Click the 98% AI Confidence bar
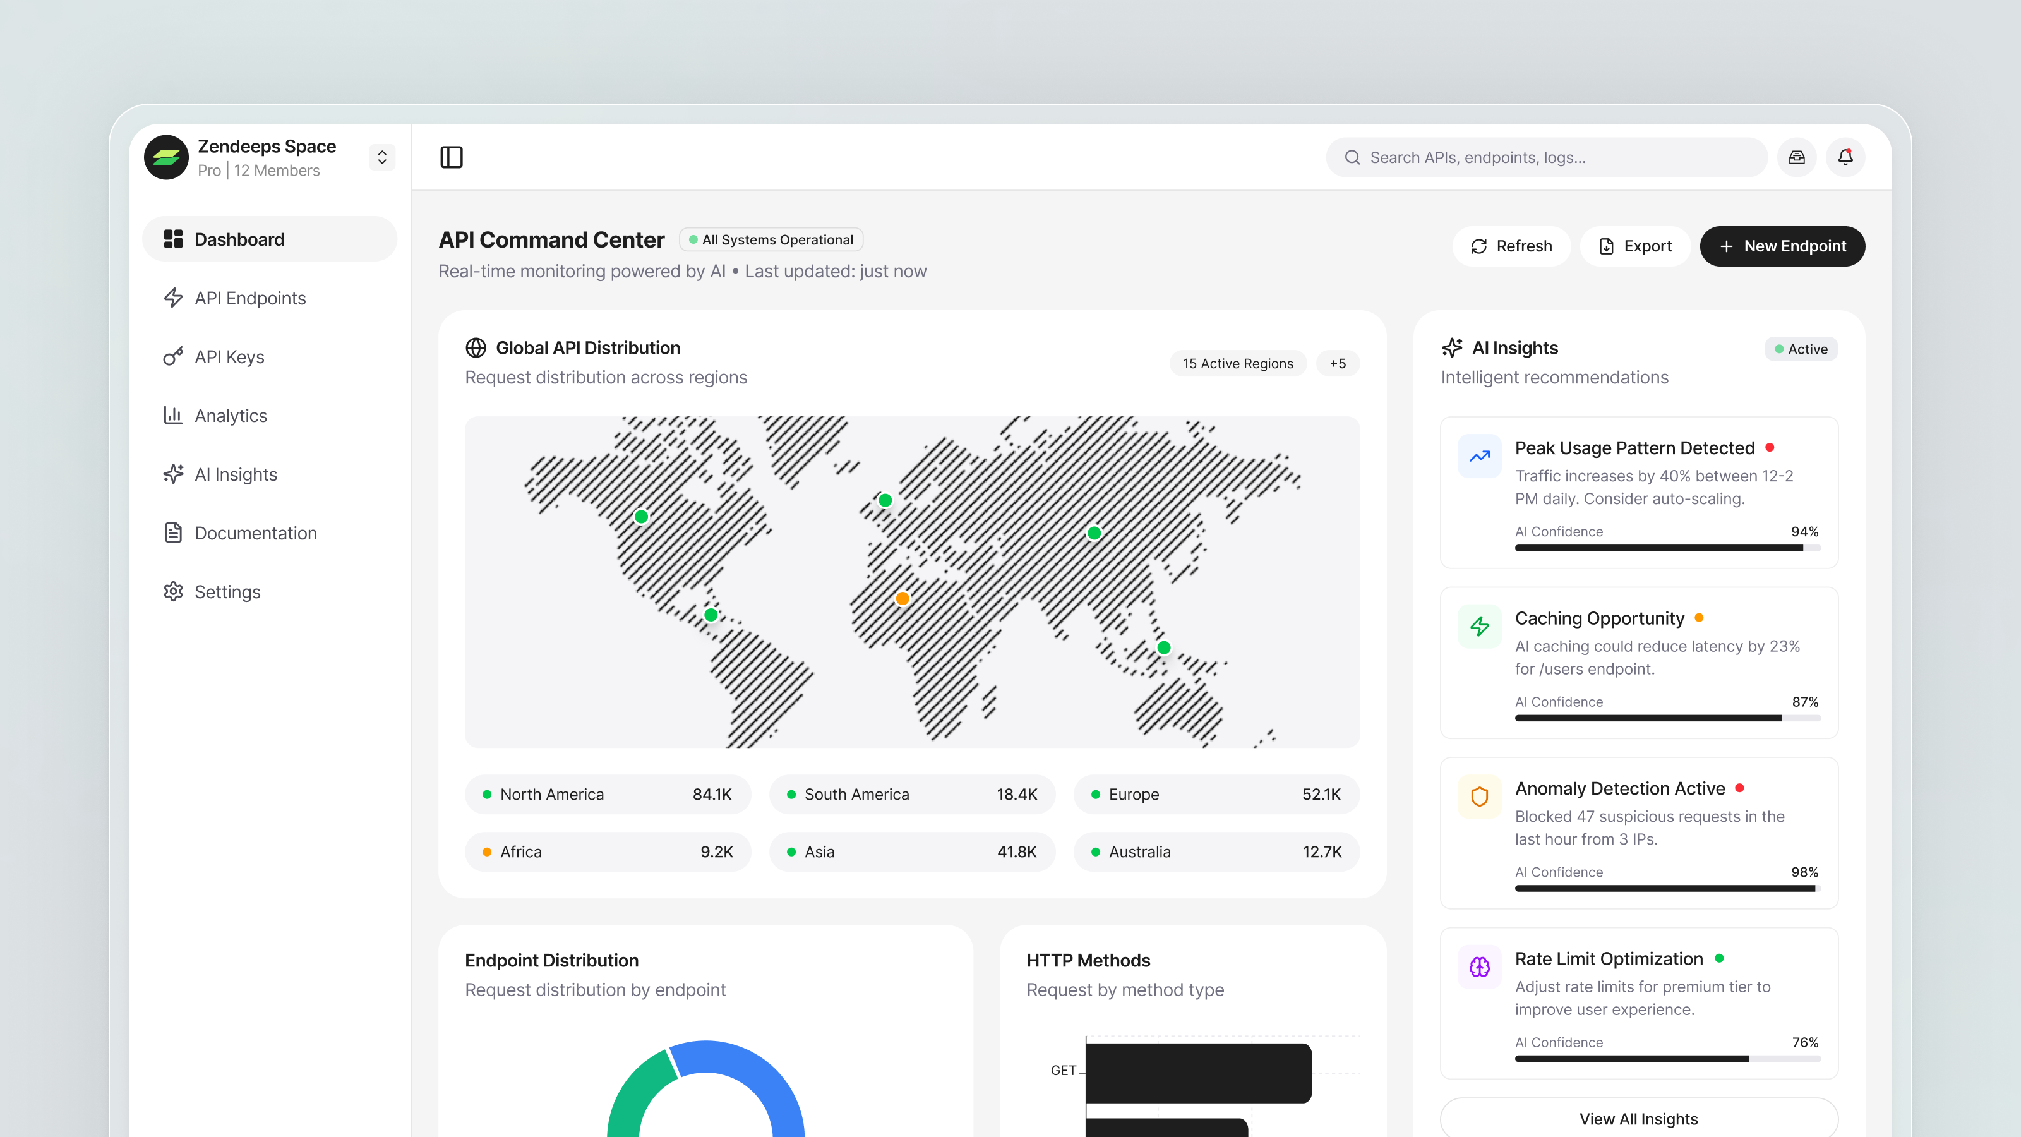This screenshot has height=1137, width=2021. [1667, 888]
